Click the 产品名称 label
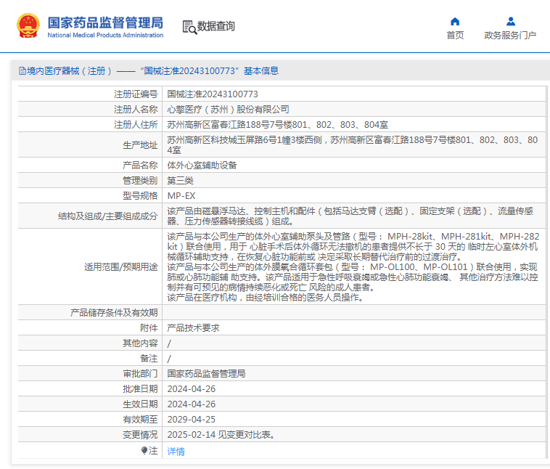Viewport: 550px width, 469px height. click(x=140, y=165)
